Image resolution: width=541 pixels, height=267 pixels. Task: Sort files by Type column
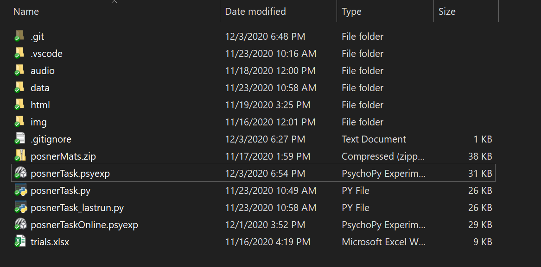(x=351, y=12)
